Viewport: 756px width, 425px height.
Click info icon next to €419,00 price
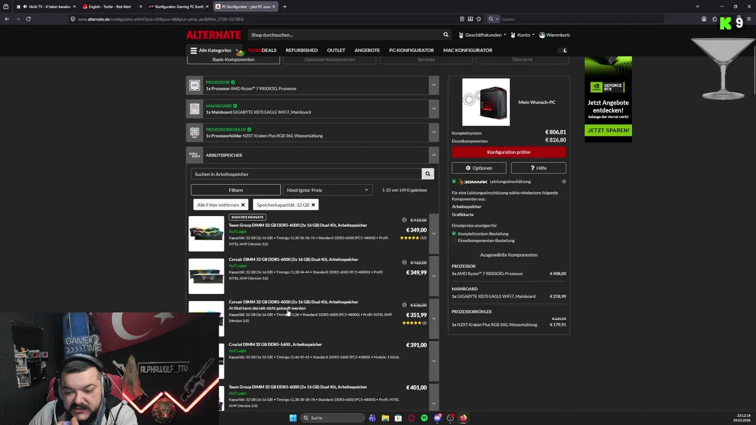[404, 220]
